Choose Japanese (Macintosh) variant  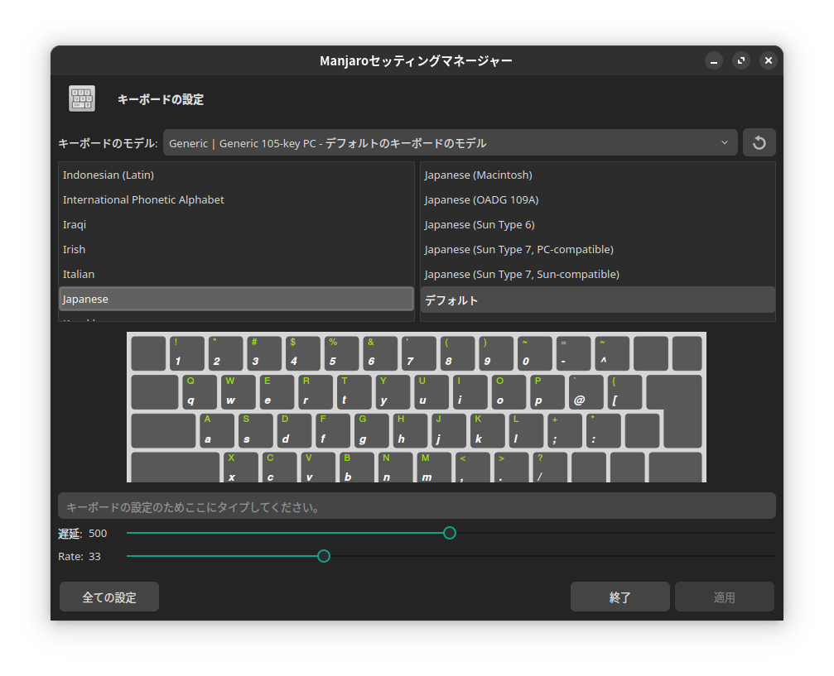point(597,175)
